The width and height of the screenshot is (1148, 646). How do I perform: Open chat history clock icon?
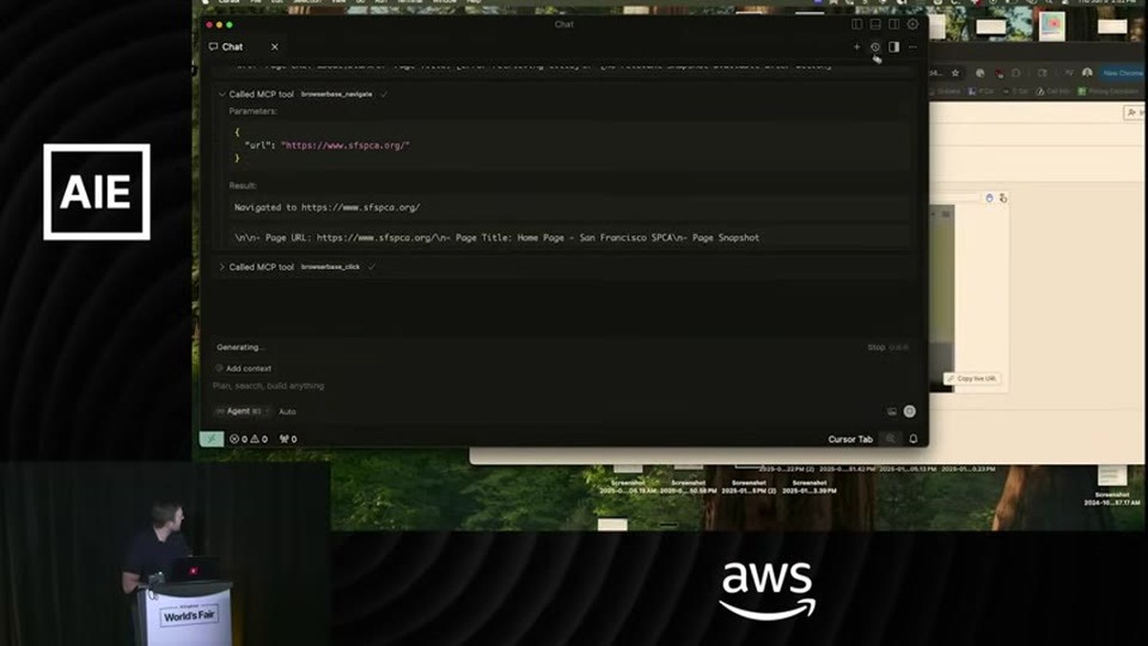[x=874, y=47]
